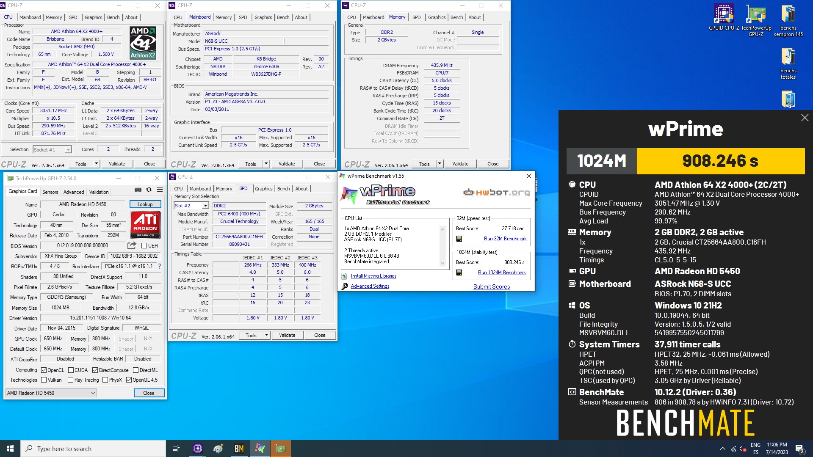This screenshot has height=457, width=813.
Task: Open AMD Radeon HD 5450 GPU dropdown
Action: (x=51, y=393)
